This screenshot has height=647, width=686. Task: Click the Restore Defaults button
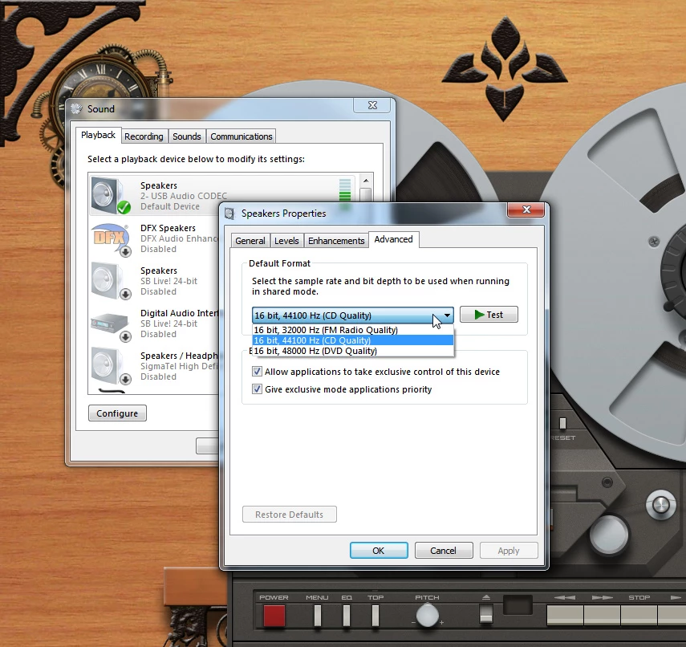(289, 515)
